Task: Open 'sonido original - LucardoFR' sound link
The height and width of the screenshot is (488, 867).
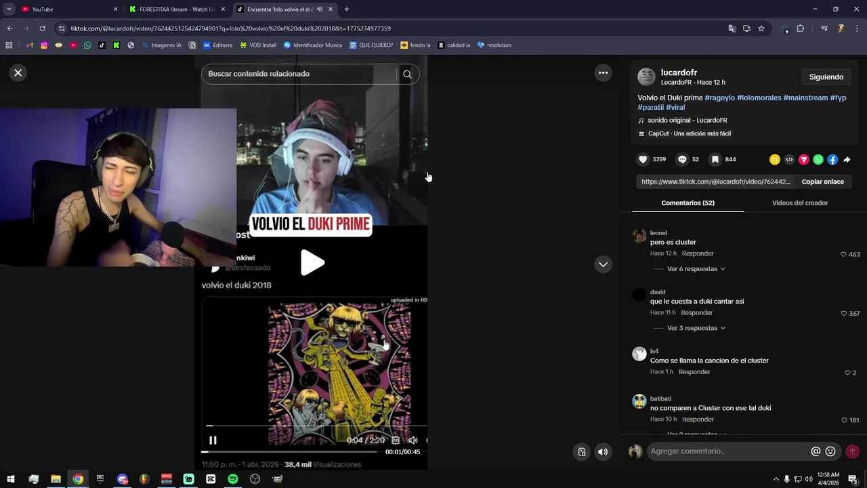Action: 687,120
